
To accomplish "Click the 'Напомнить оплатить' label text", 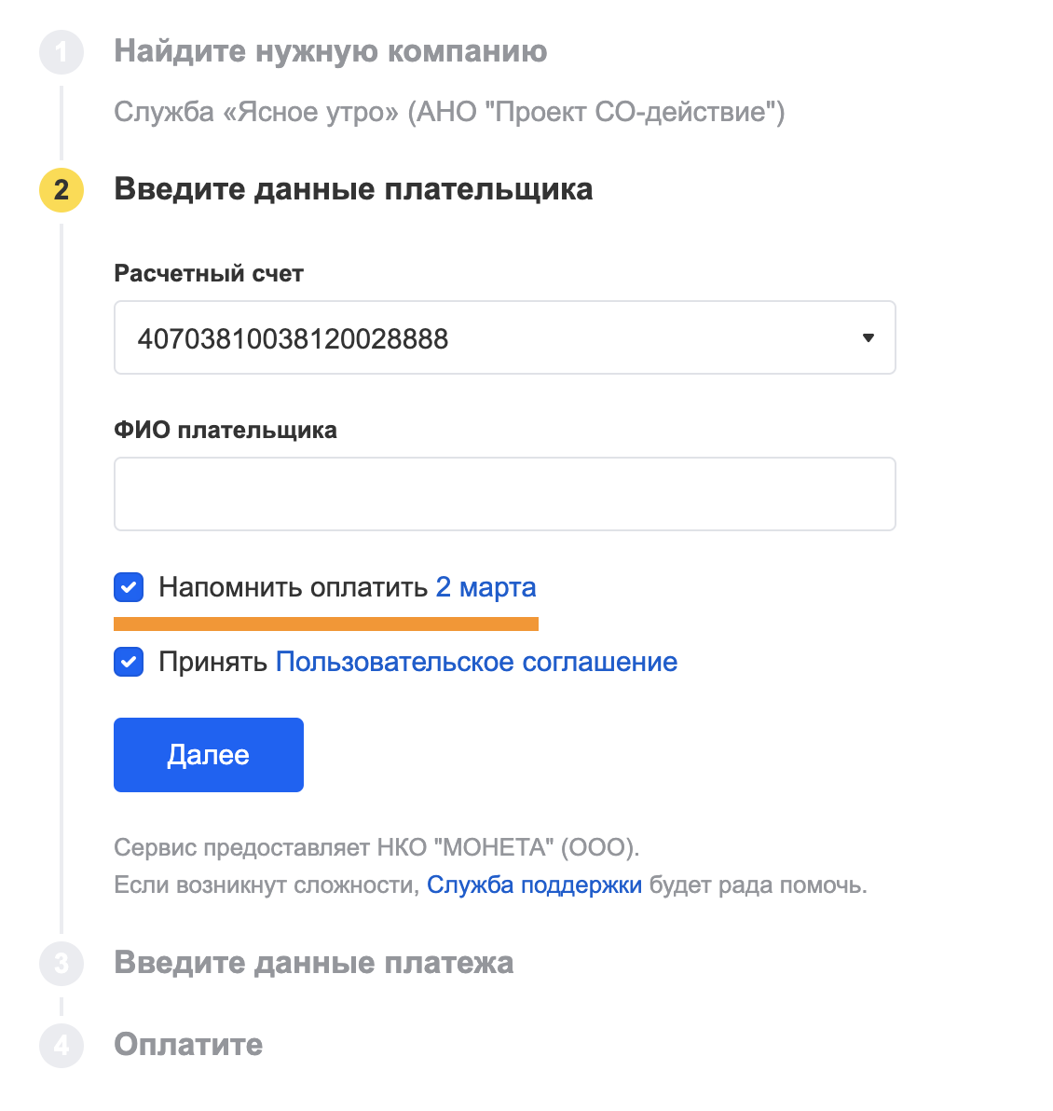I will point(293,587).
